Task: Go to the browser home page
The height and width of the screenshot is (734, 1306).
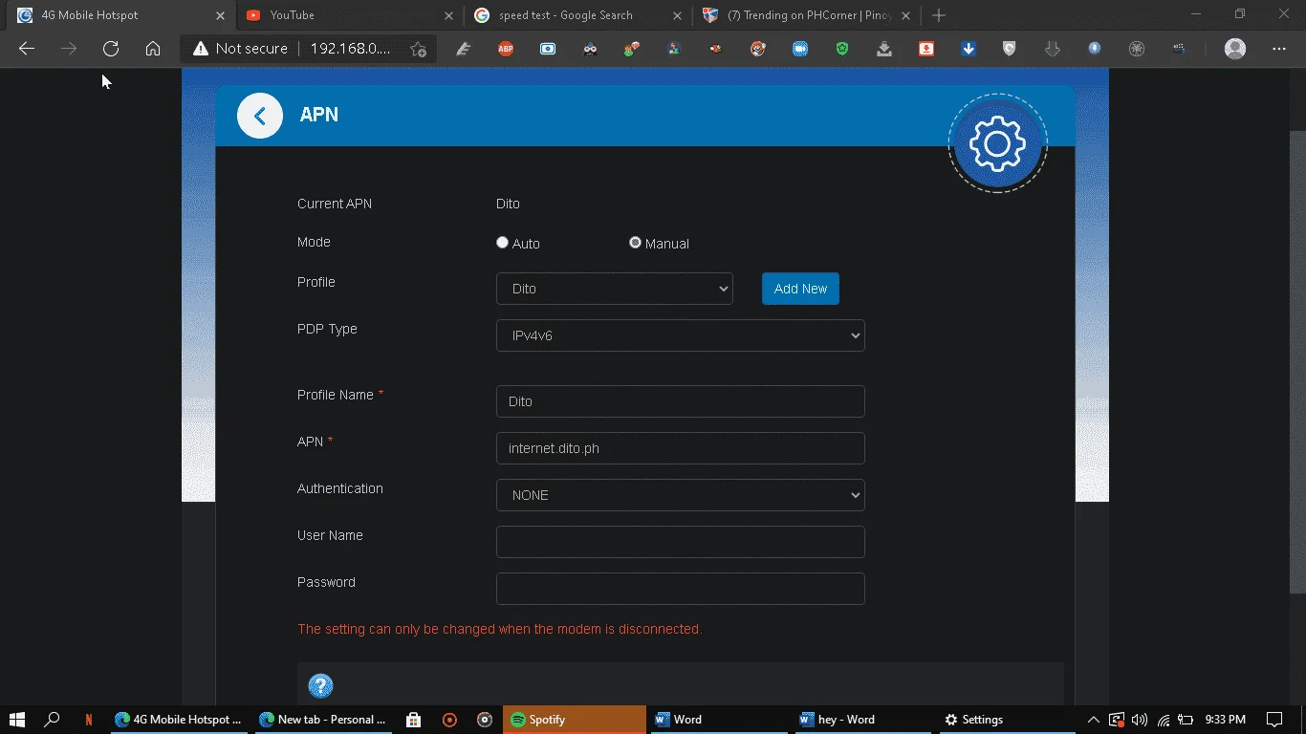Action: click(x=153, y=49)
